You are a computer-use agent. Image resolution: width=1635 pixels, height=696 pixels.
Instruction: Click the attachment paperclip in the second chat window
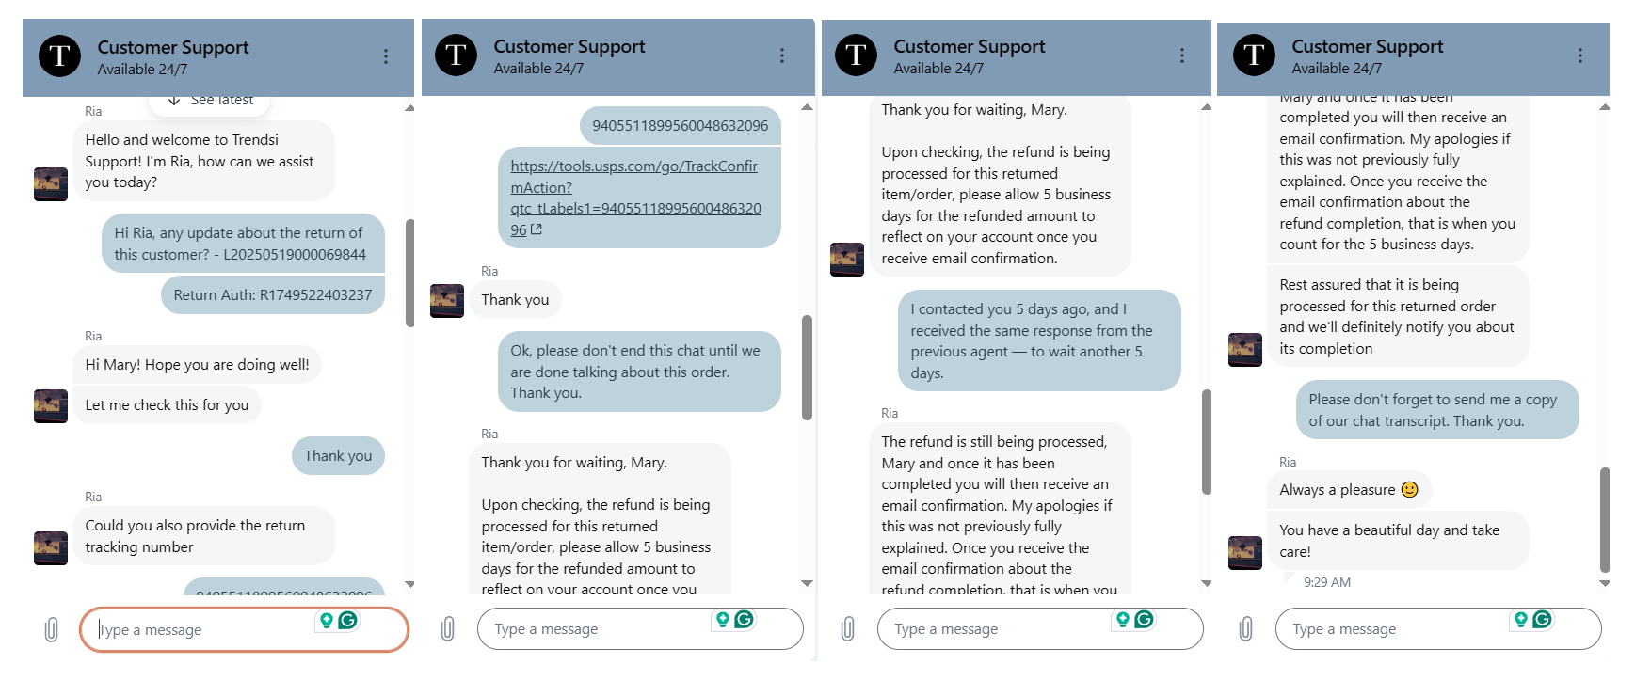448,628
